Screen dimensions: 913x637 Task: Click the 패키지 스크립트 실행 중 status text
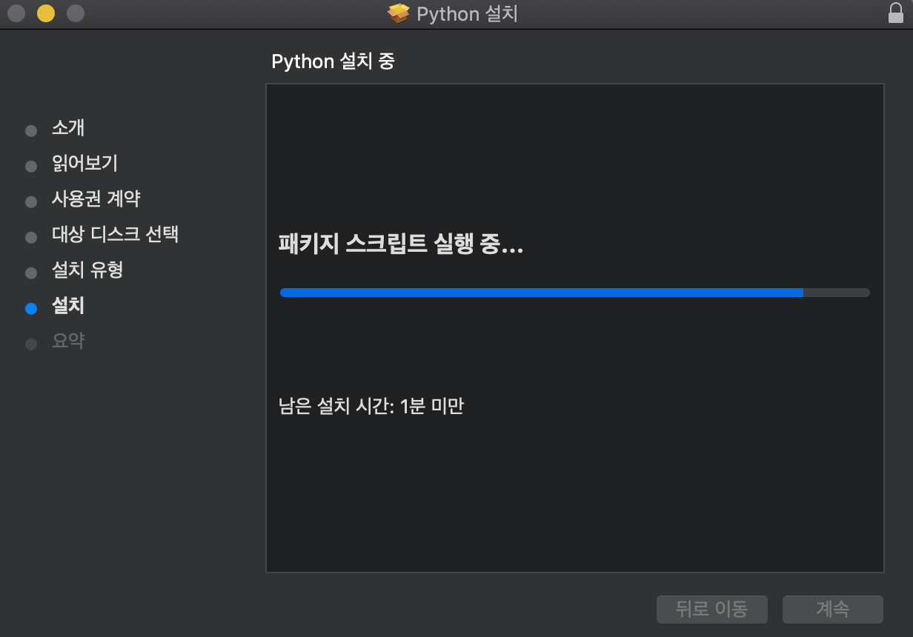(x=401, y=244)
